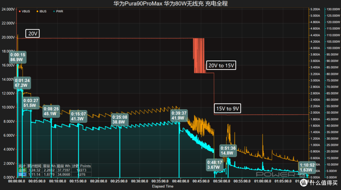Select the 0:48:17 3.67W marker label
Viewport: 341px width, 190px height.
pyautogui.click(x=215, y=165)
